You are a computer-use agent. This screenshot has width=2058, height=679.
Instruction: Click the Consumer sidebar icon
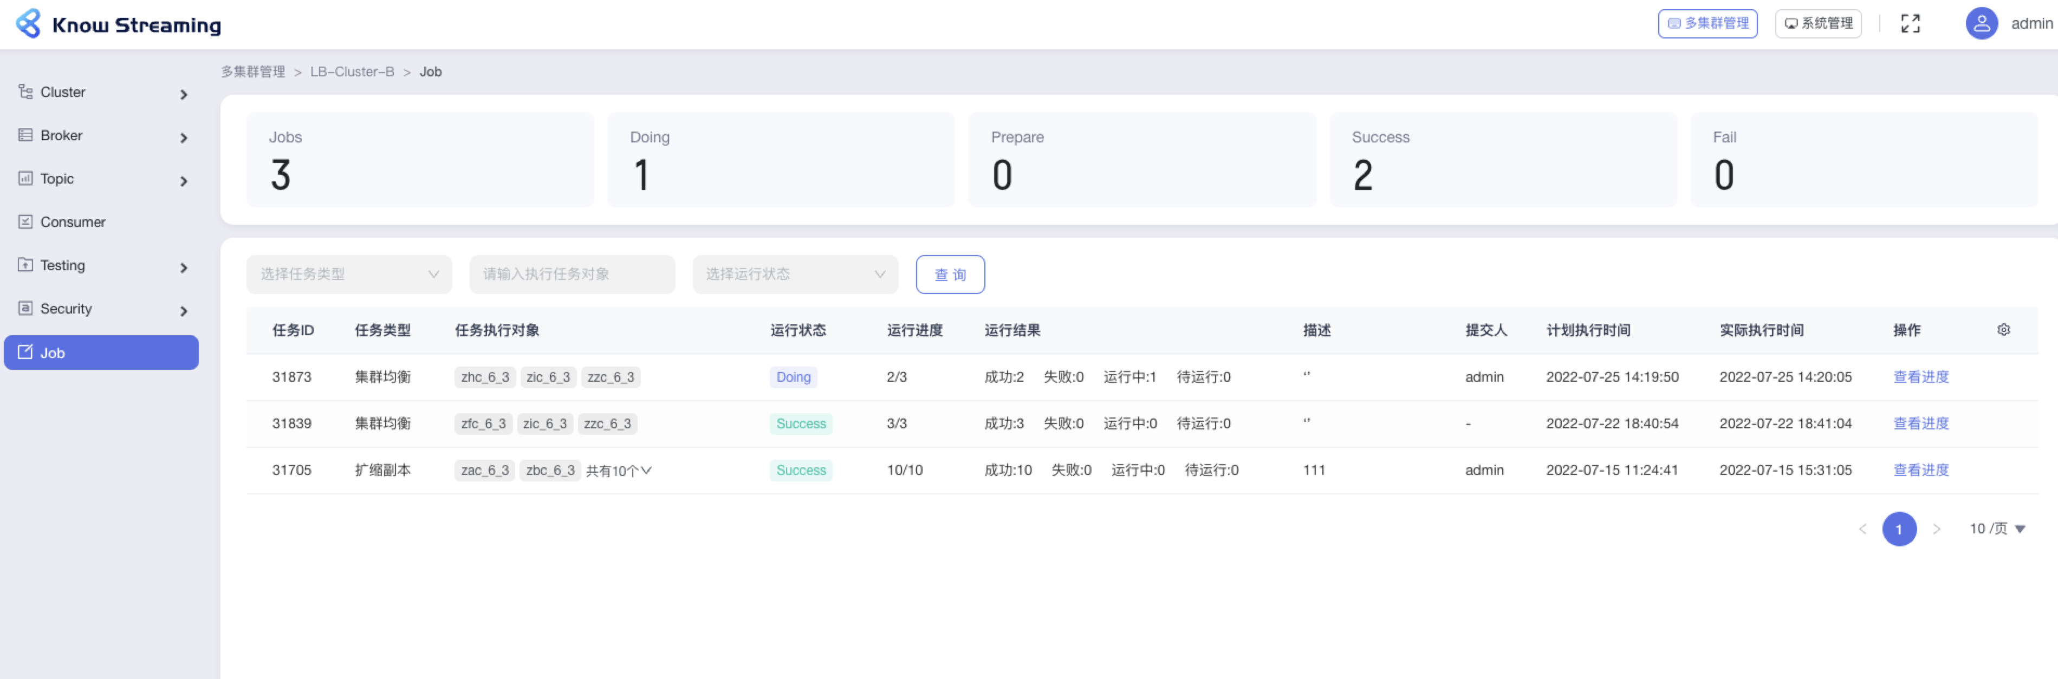click(25, 222)
